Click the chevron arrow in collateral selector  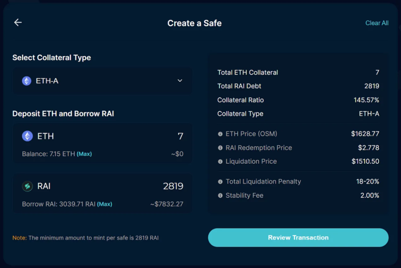pyautogui.click(x=180, y=81)
